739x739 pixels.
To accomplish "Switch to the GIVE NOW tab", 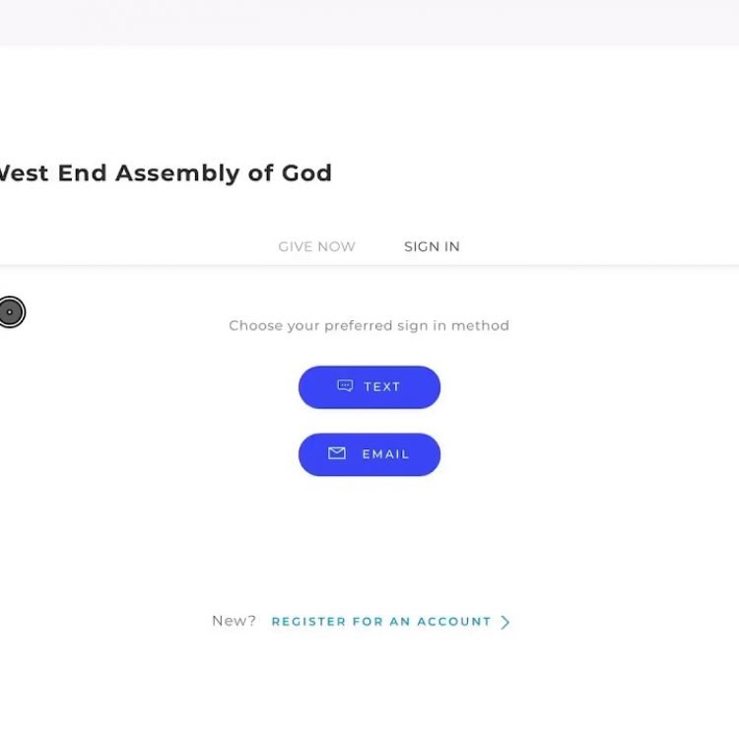I will (x=316, y=246).
